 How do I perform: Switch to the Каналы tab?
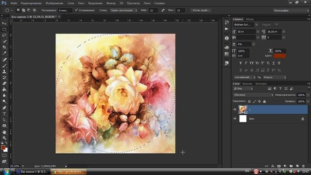tap(247, 84)
